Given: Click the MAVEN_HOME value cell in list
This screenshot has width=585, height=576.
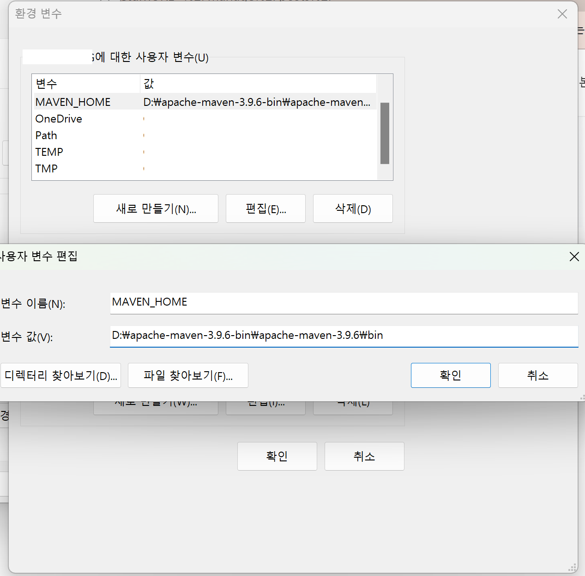Looking at the screenshot, I should [257, 102].
